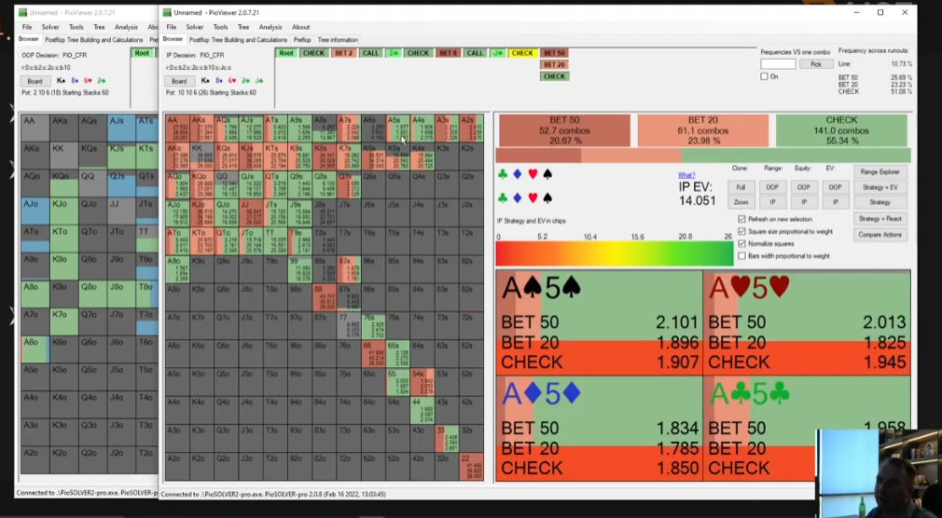Select the blue diamond in the upper suit row

coord(518,174)
